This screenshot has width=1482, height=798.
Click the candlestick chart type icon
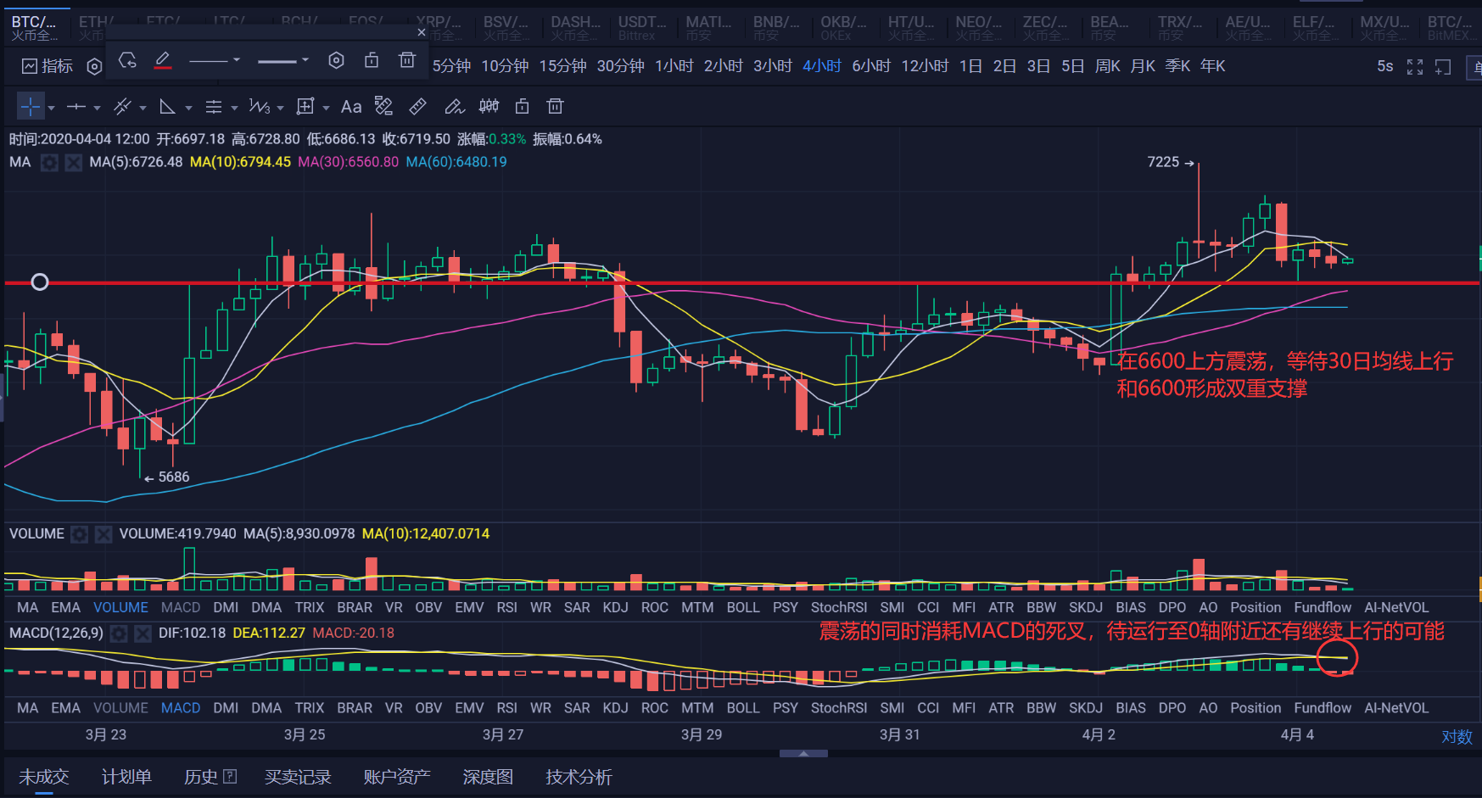489,106
